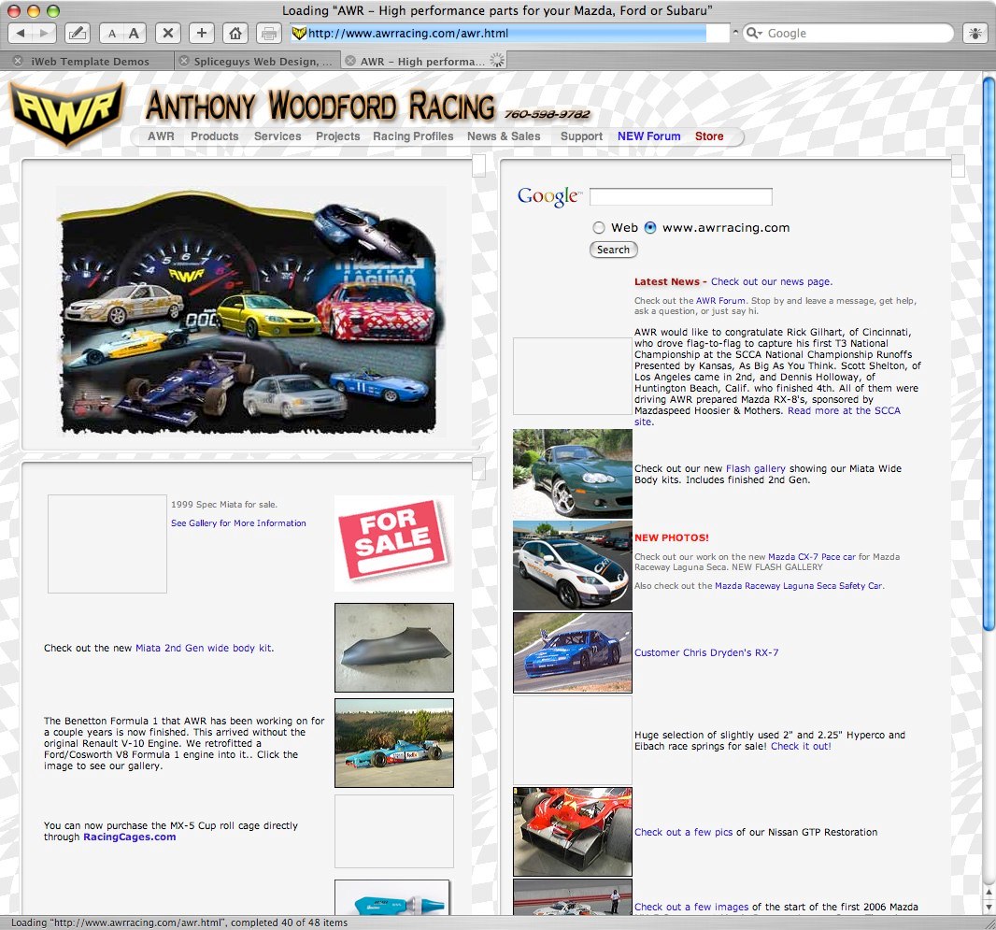Click 'See Gallery for More Information' link
996x930 pixels.
pyautogui.click(x=238, y=522)
